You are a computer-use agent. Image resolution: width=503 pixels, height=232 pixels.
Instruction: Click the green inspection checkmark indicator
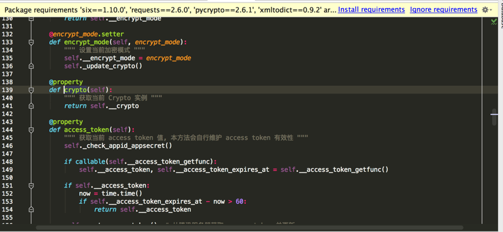pyautogui.click(x=494, y=21)
